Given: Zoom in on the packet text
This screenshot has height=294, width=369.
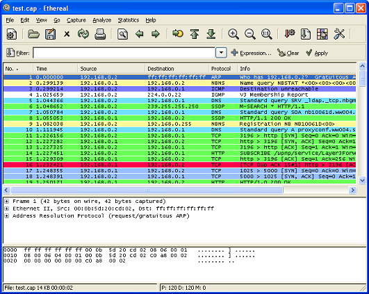Looking at the screenshot, I should point(233,34).
